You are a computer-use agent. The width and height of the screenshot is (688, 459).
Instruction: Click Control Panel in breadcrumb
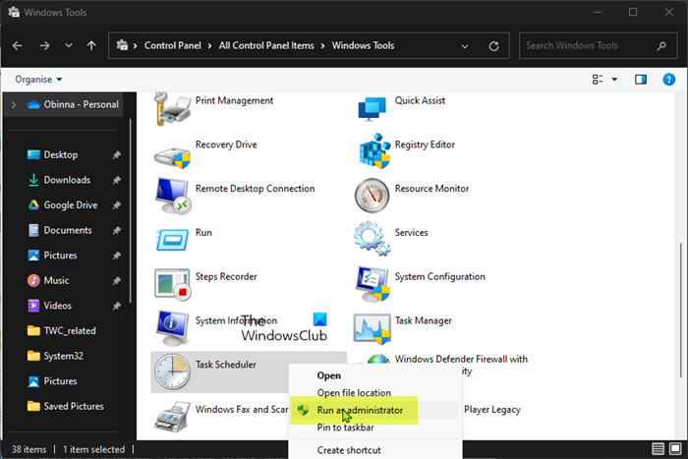click(172, 45)
